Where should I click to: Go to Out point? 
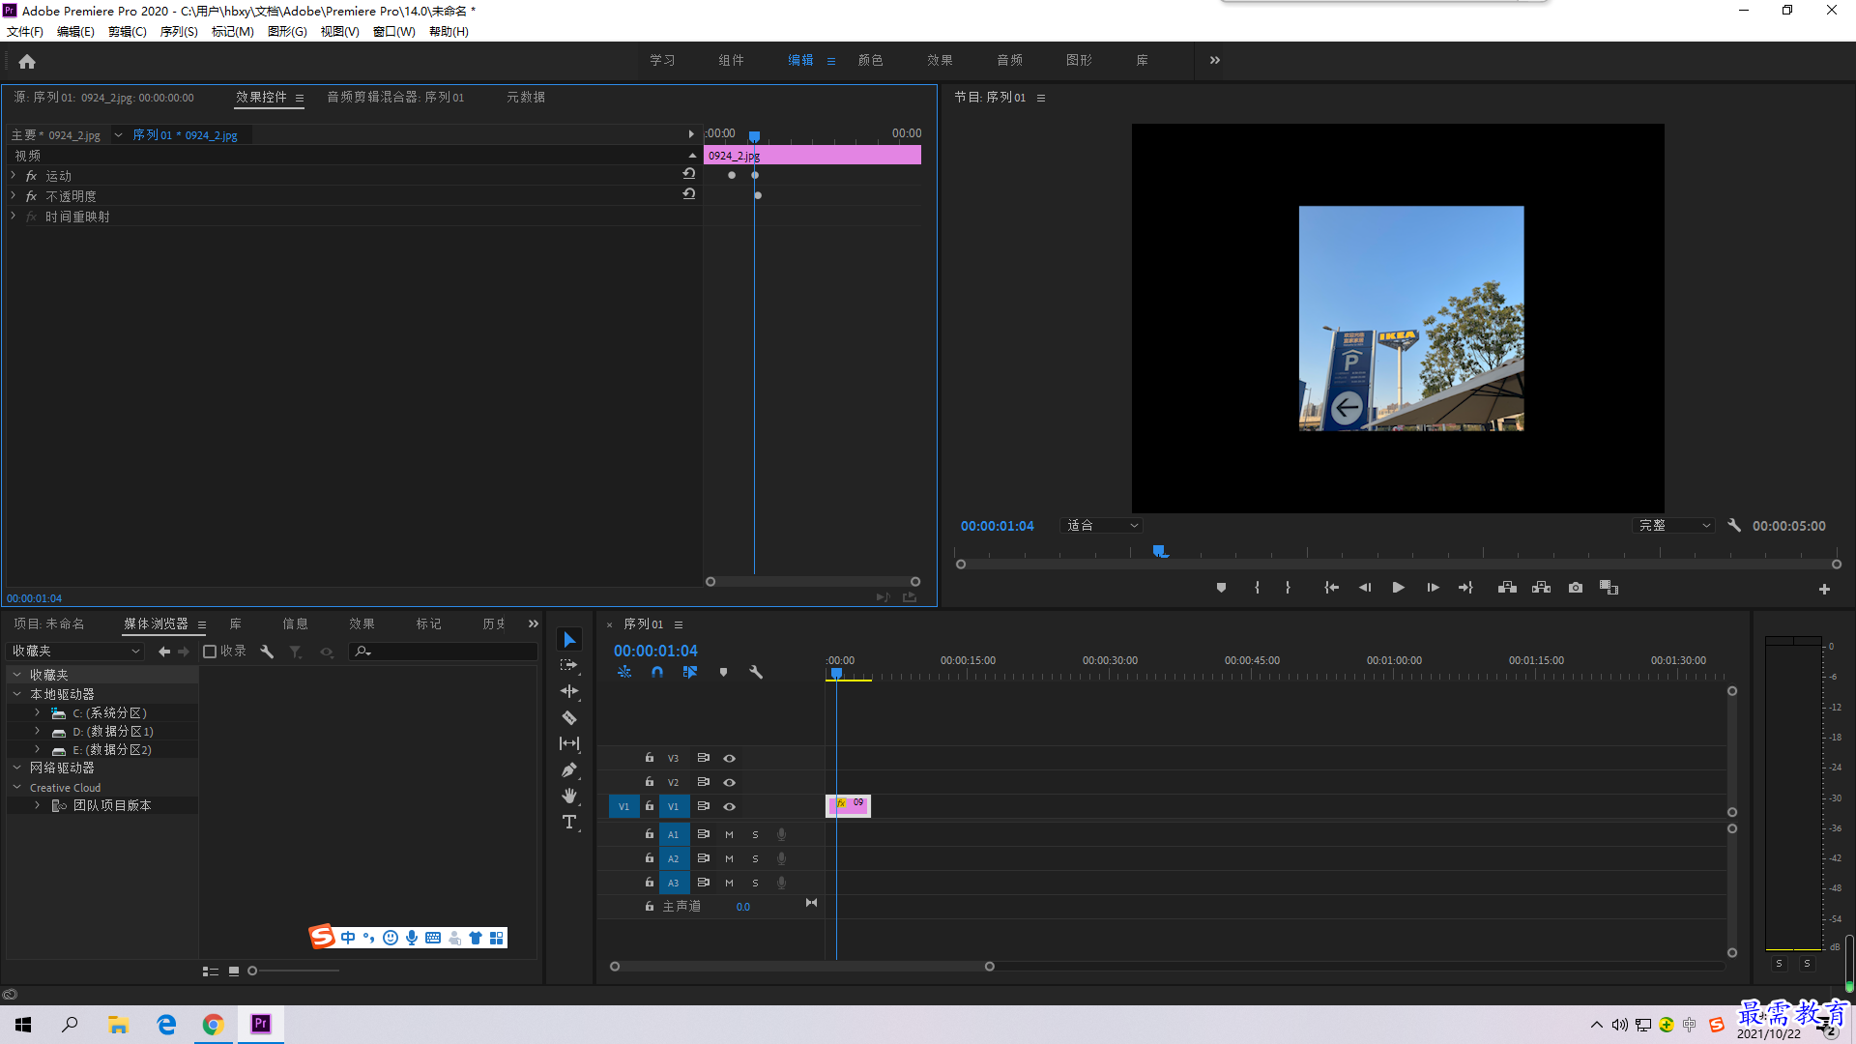point(1465,588)
